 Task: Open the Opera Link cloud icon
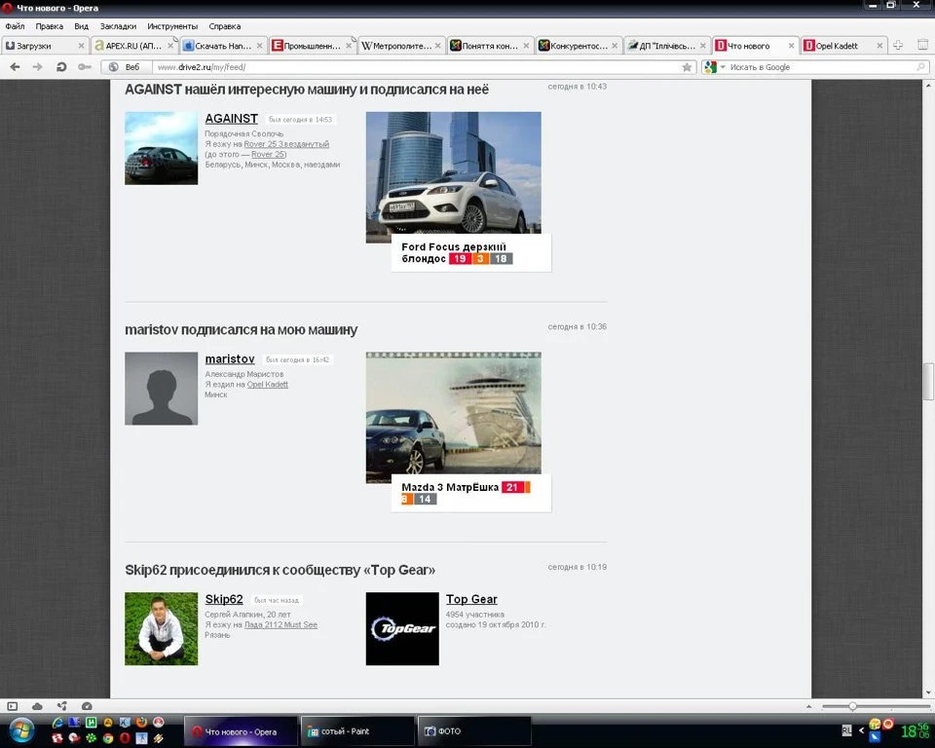37,706
